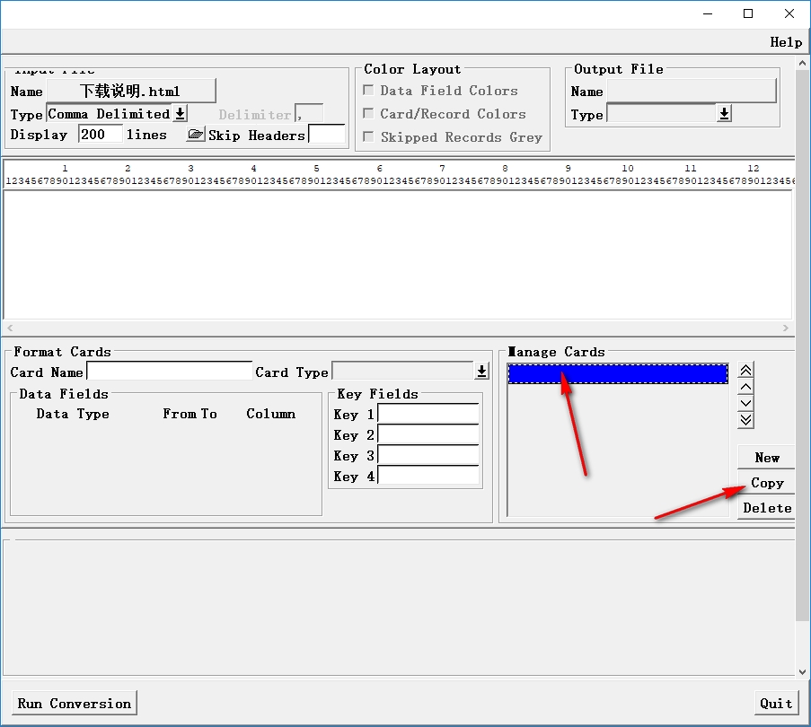Delete the selected card

pyautogui.click(x=766, y=508)
